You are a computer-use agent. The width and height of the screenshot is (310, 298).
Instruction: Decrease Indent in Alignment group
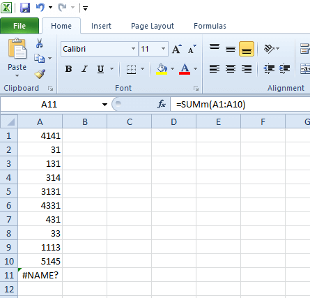click(x=269, y=69)
